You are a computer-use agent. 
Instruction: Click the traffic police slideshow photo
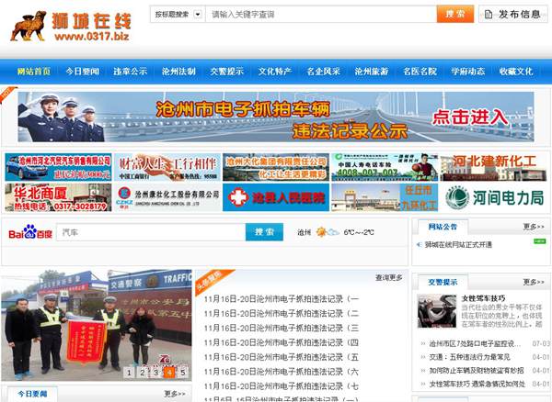coord(97,325)
